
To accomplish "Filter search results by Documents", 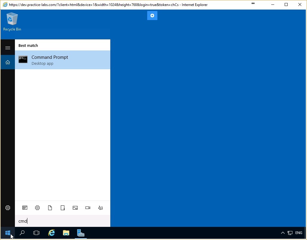I will (50, 208).
